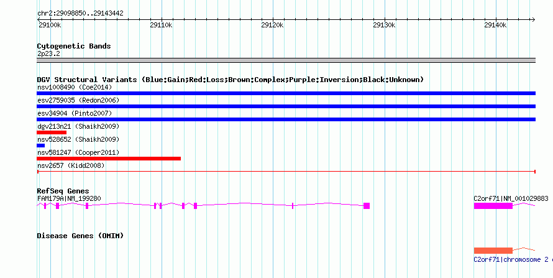Click the nsv2657 (Kidd2008) label

71,165
